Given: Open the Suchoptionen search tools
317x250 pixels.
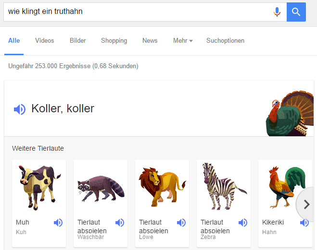Looking at the screenshot, I should coord(225,41).
